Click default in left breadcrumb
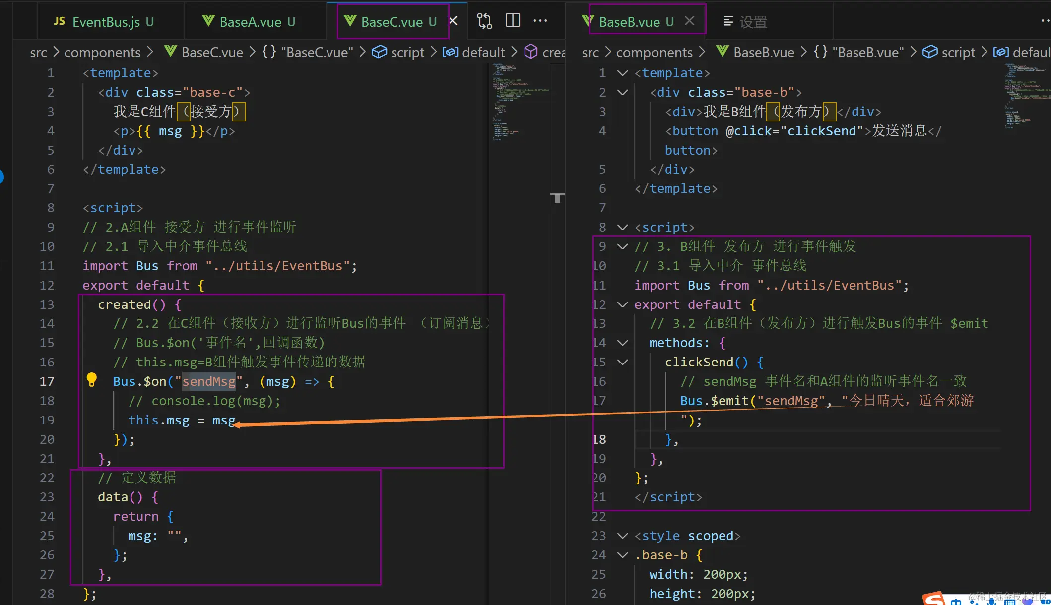Screen dimensions: 1051x605 tap(483, 52)
